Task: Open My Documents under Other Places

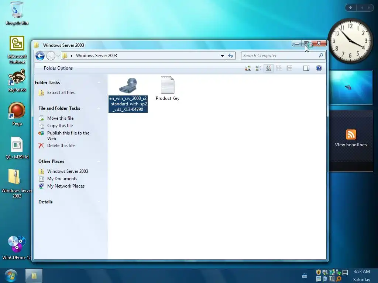Action: [62, 179]
